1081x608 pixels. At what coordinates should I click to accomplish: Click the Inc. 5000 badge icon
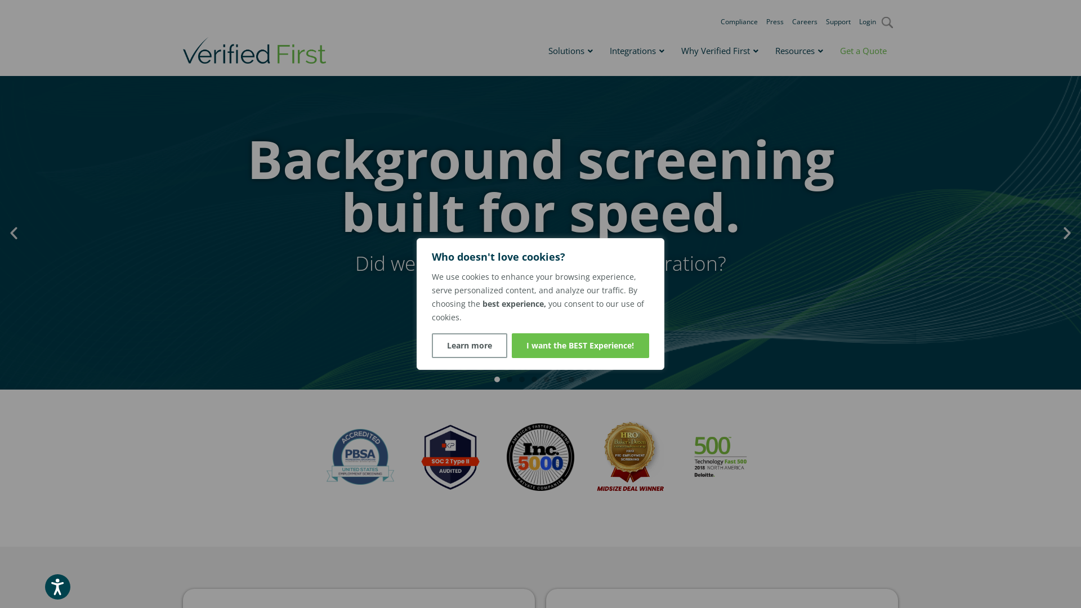[x=540, y=457]
